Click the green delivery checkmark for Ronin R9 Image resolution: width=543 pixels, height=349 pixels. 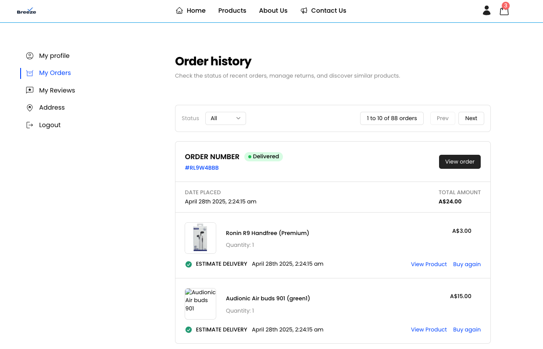[x=188, y=264]
